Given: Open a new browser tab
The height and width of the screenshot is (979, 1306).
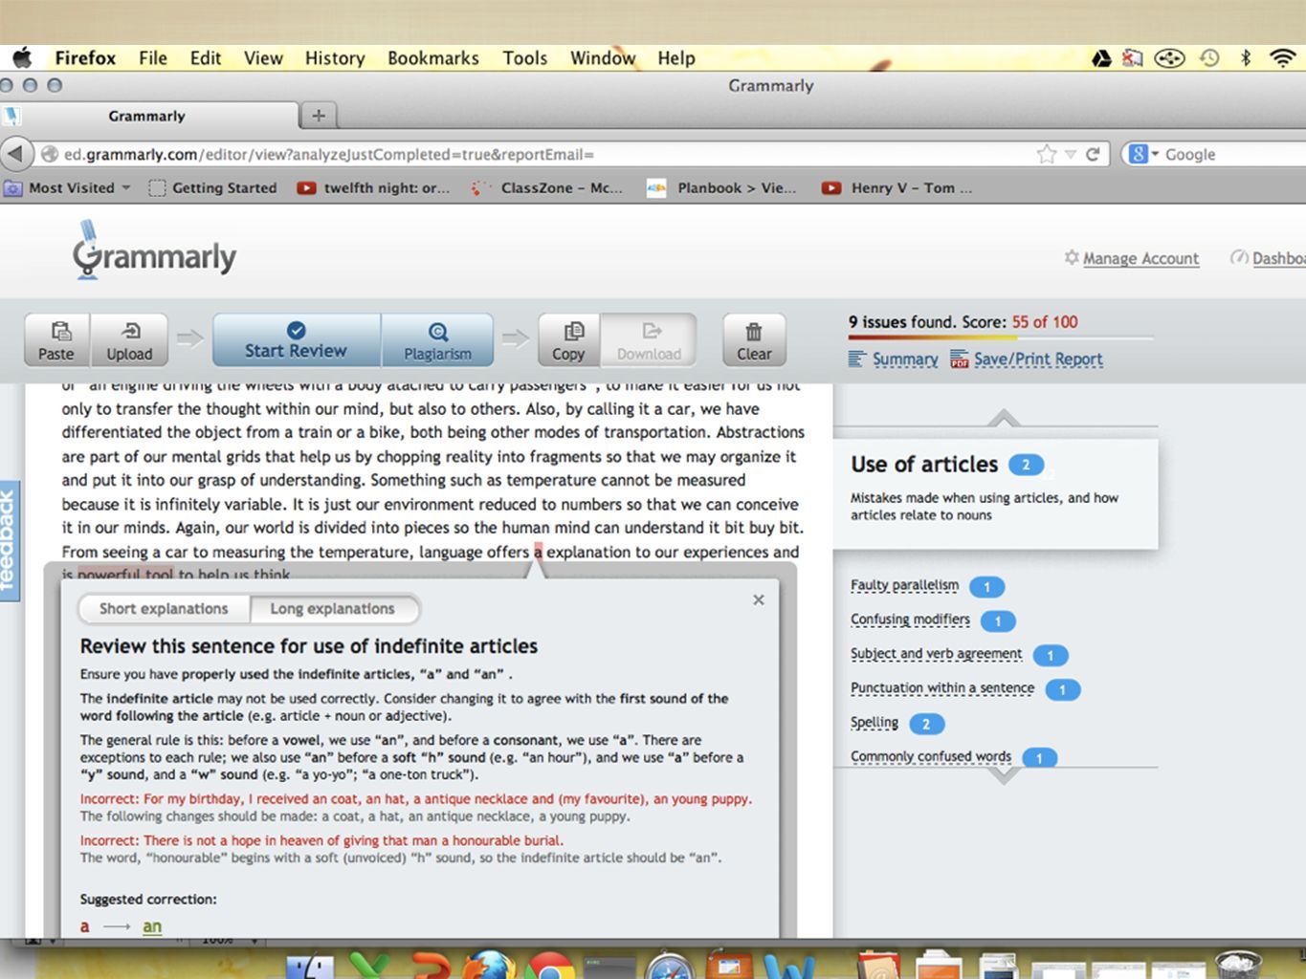Looking at the screenshot, I should click(319, 116).
